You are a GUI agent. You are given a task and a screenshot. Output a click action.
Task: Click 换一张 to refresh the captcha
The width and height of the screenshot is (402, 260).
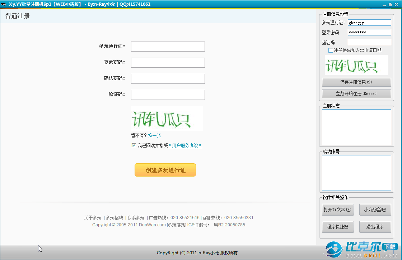155,136
